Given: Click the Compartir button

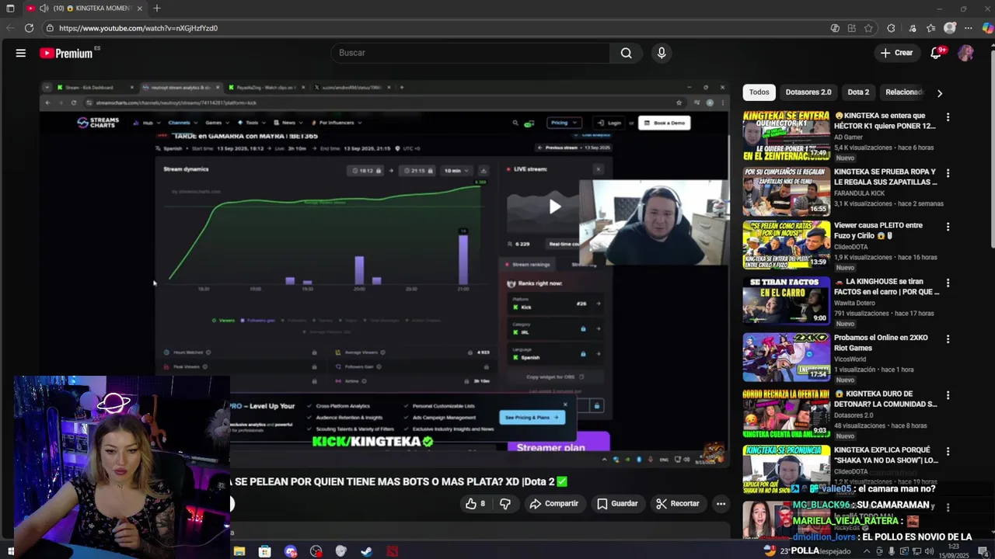Looking at the screenshot, I should (x=553, y=504).
